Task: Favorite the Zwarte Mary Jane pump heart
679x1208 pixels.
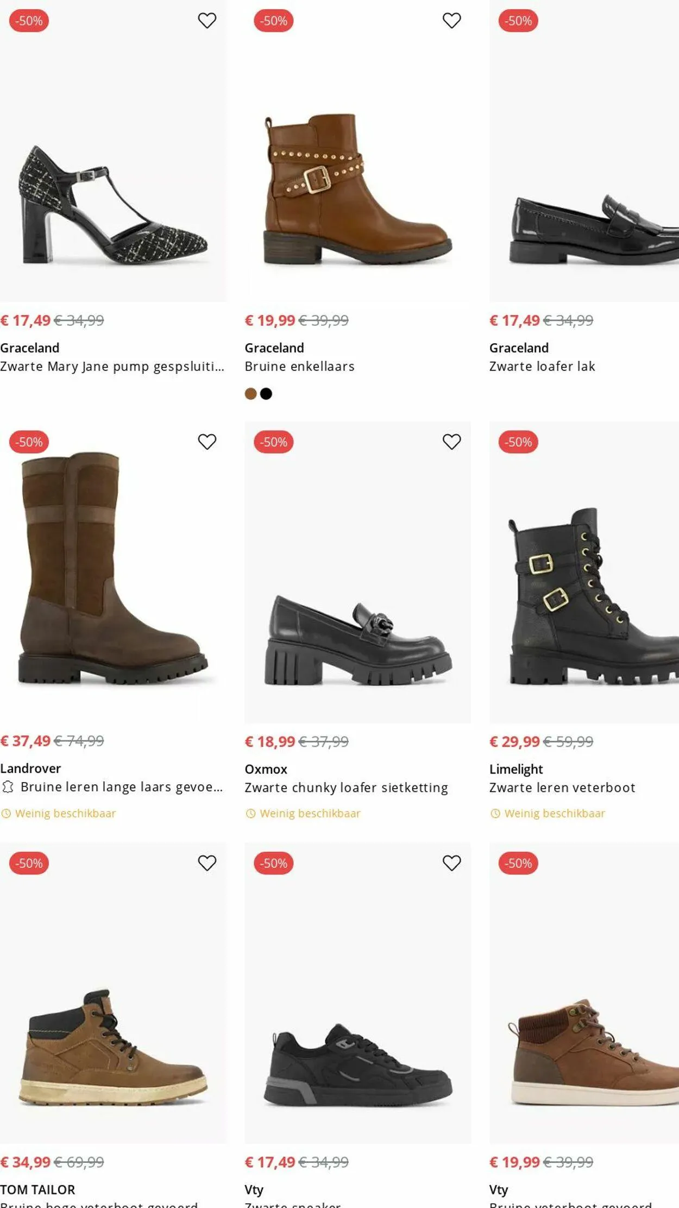Action: pyautogui.click(x=207, y=21)
